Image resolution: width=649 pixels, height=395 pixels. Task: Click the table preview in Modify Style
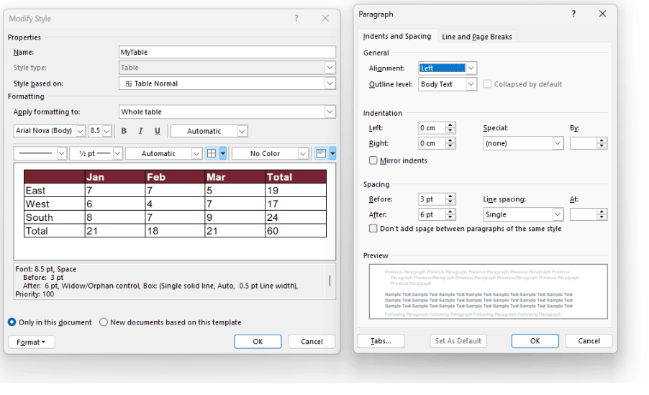(x=175, y=212)
